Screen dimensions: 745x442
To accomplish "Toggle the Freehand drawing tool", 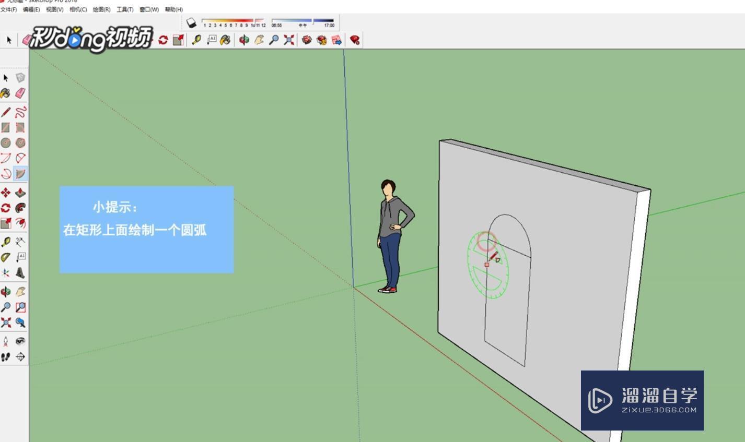I will [x=20, y=111].
